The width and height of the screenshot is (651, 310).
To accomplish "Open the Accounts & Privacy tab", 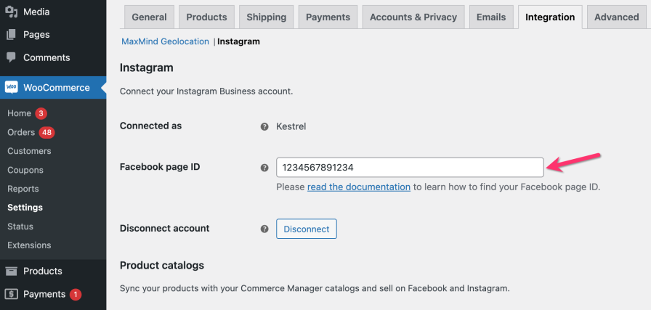I will (x=413, y=17).
